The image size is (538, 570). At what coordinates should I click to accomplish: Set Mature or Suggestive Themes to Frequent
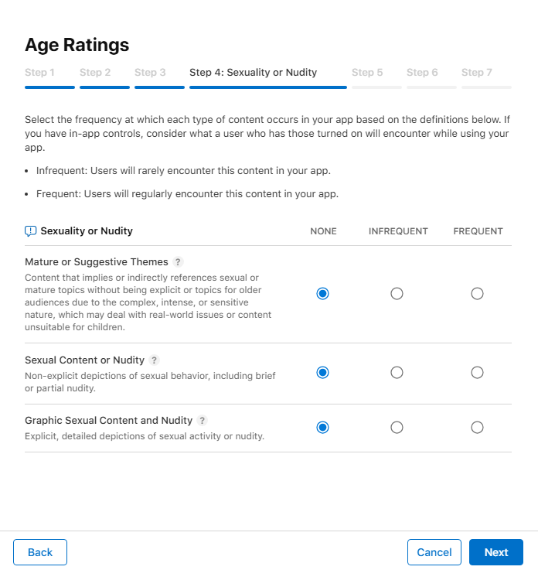click(x=477, y=294)
